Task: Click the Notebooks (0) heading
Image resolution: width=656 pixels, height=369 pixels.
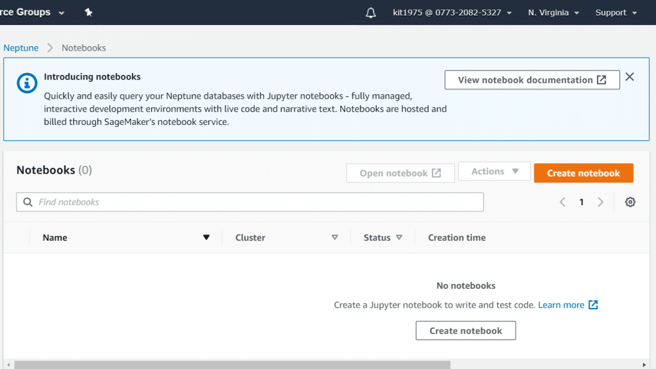Action: pyautogui.click(x=54, y=170)
